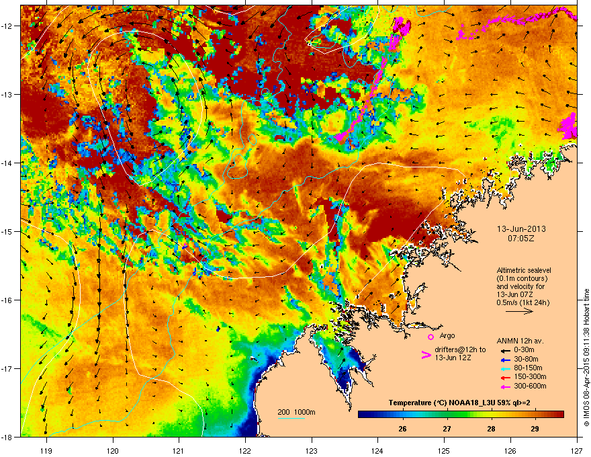Screen dimensions: 591x457
Task: Click the '07:05Z' time text
Action: click(x=521, y=239)
